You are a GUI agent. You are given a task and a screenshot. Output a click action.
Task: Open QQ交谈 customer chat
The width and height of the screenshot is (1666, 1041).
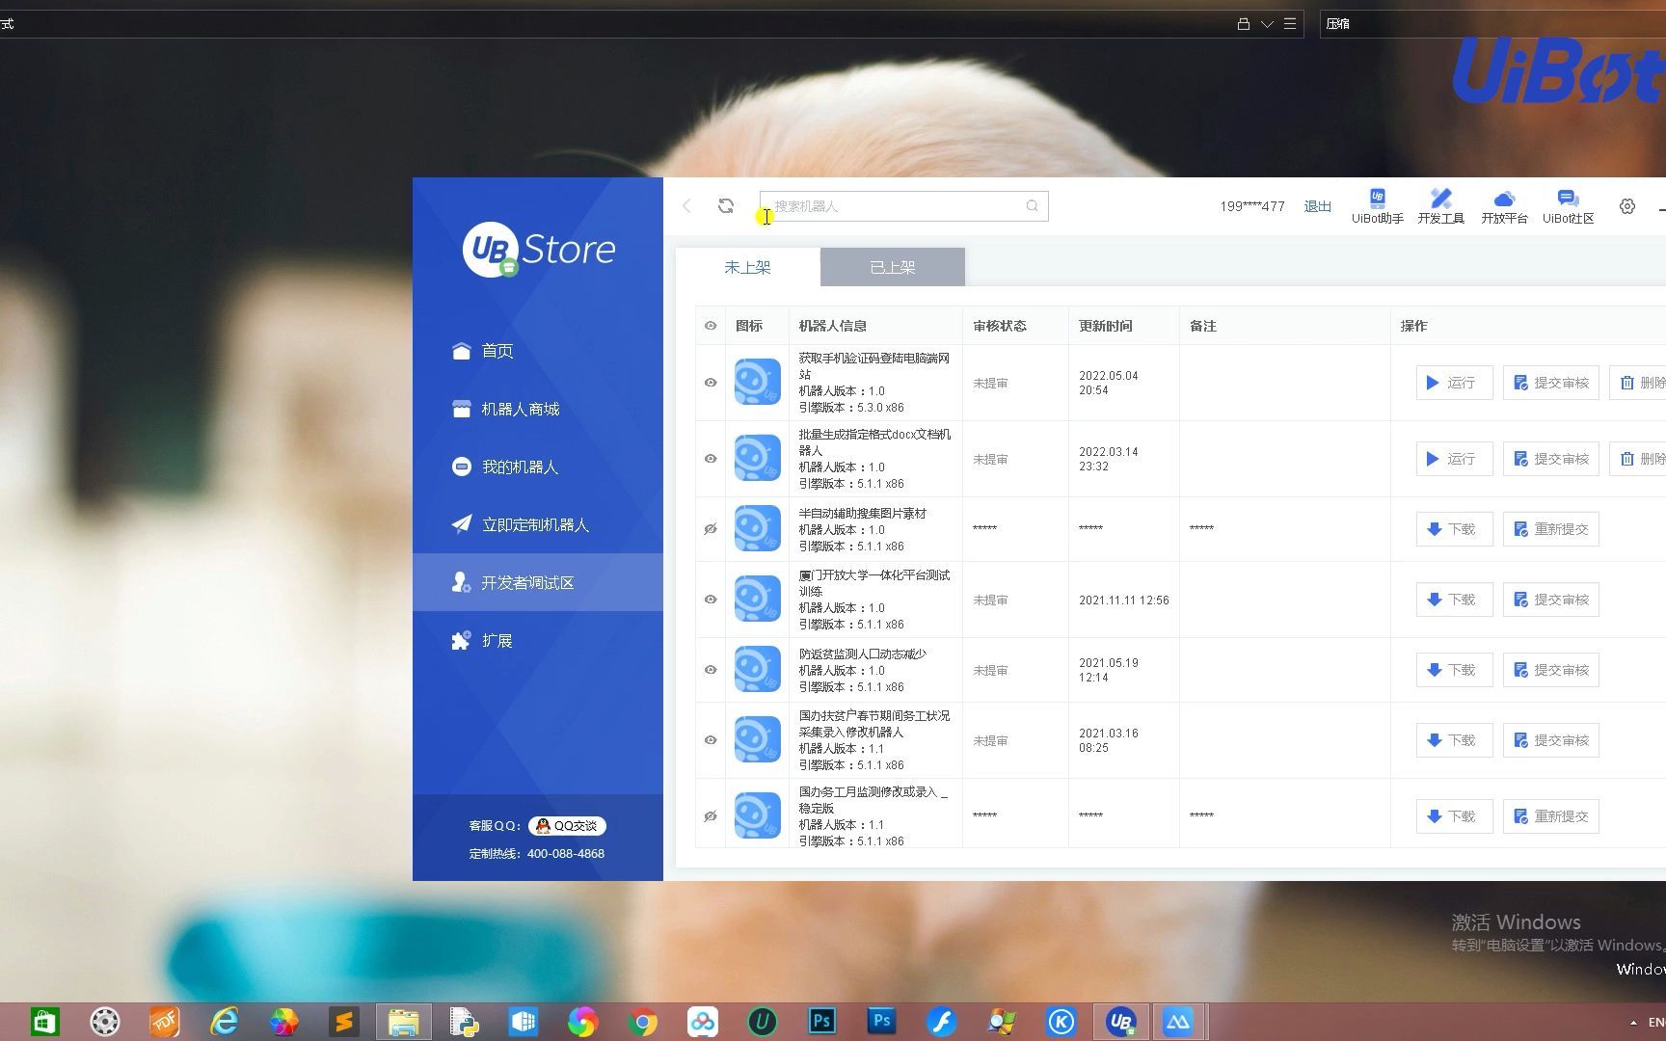pyautogui.click(x=567, y=826)
